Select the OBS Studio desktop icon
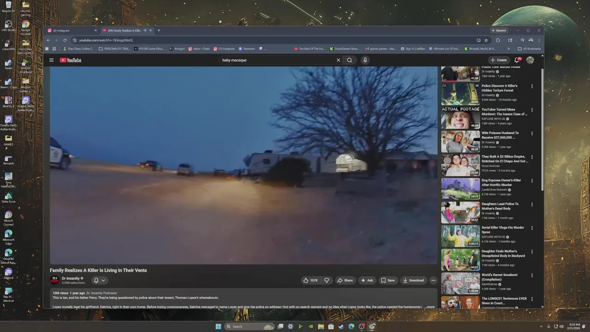Viewport: 590px width, 332px height. (8, 26)
